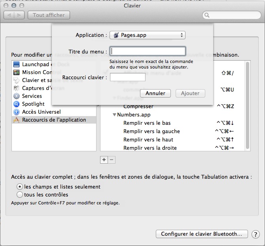265x246 pixels.
Task: Go forward with the right arrow button
Action: 19,15
